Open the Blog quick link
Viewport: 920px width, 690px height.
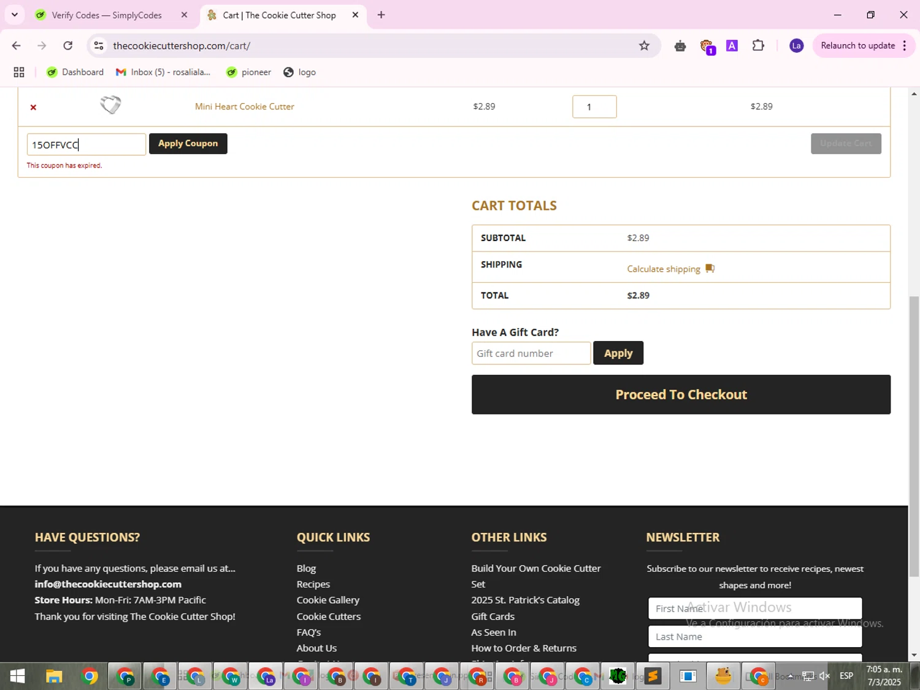coord(306,569)
